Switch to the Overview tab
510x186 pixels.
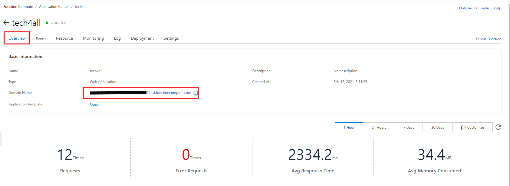tap(17, 38)
